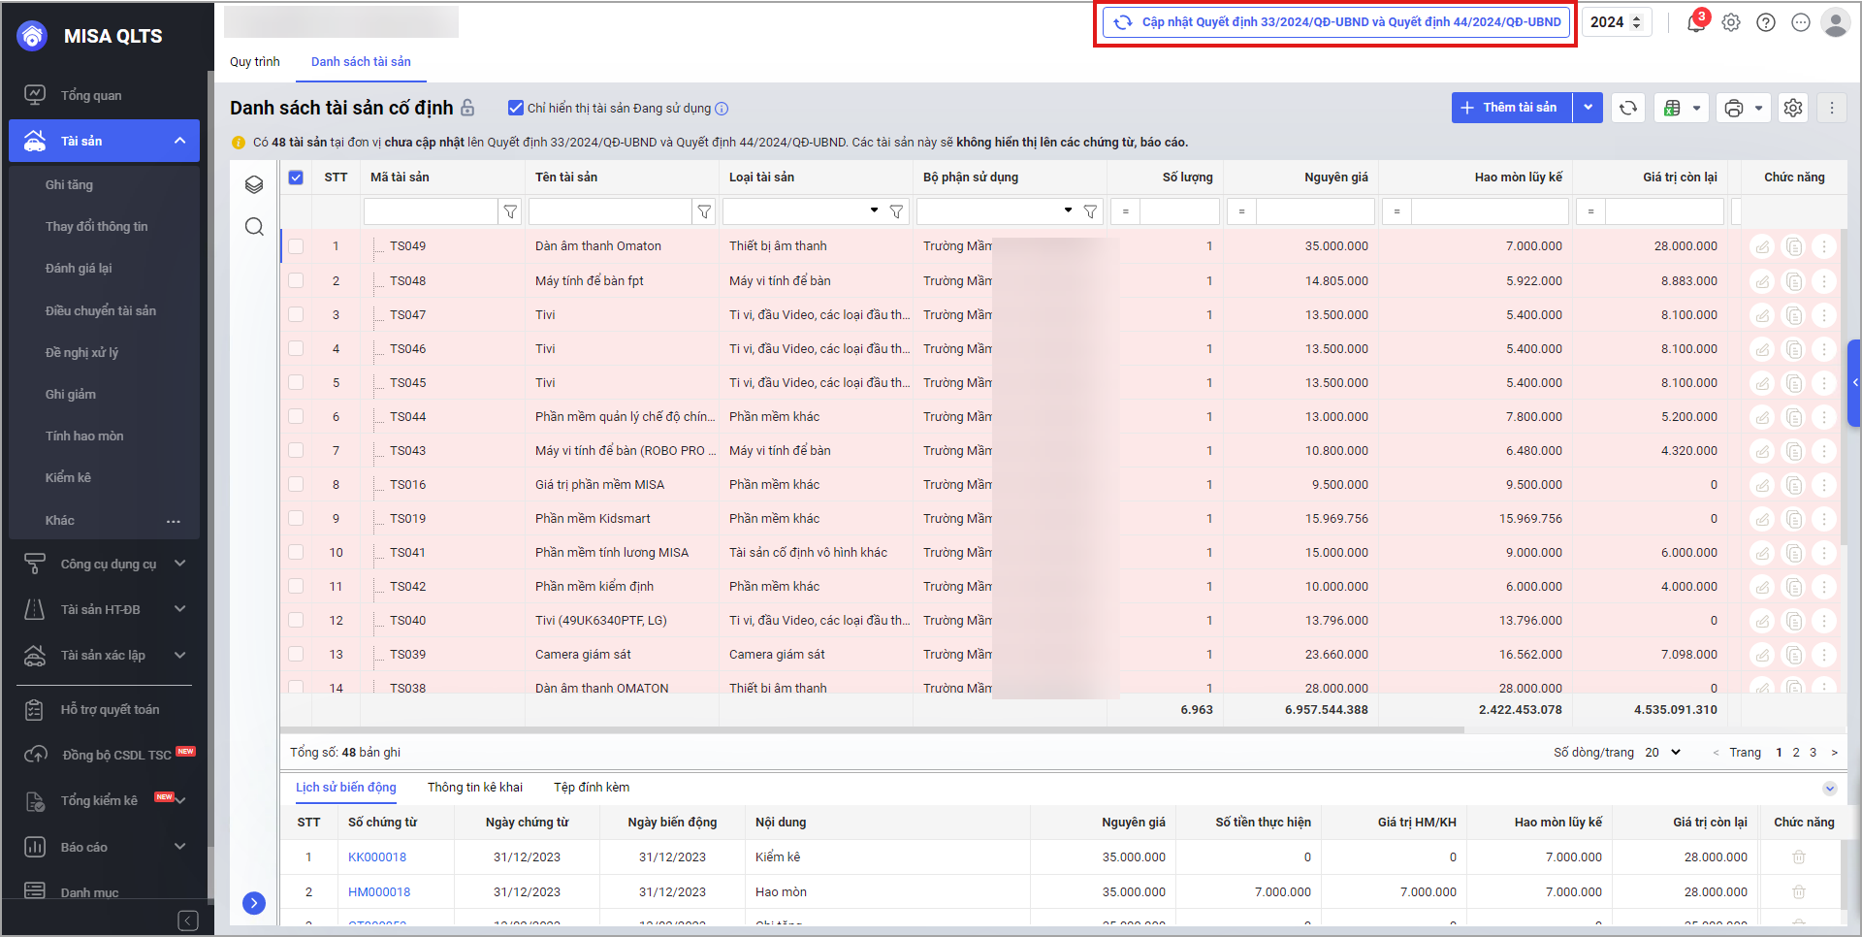
Task: Click the printer icon in the toolbar
Action: (1734, 108)
